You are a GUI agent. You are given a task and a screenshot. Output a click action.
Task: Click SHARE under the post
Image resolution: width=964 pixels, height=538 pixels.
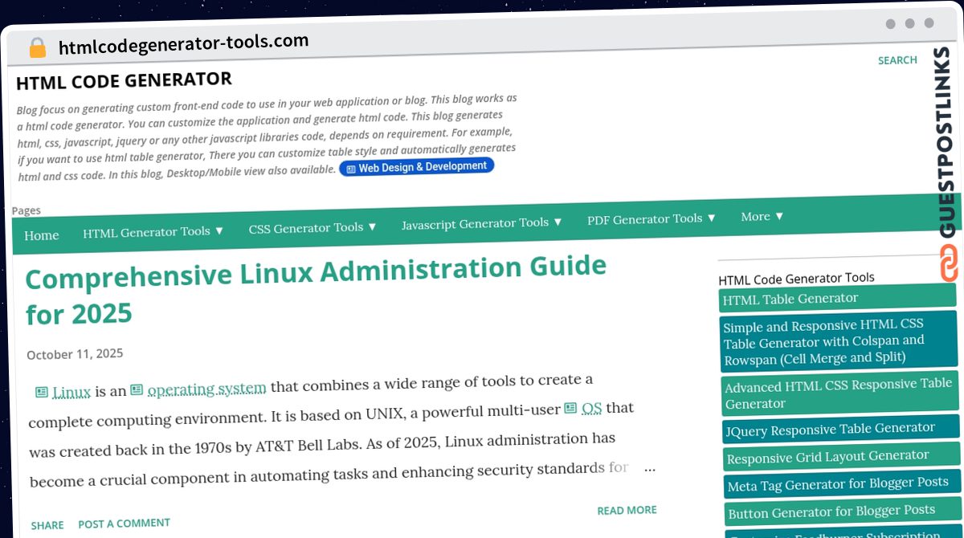coord(47,525)
